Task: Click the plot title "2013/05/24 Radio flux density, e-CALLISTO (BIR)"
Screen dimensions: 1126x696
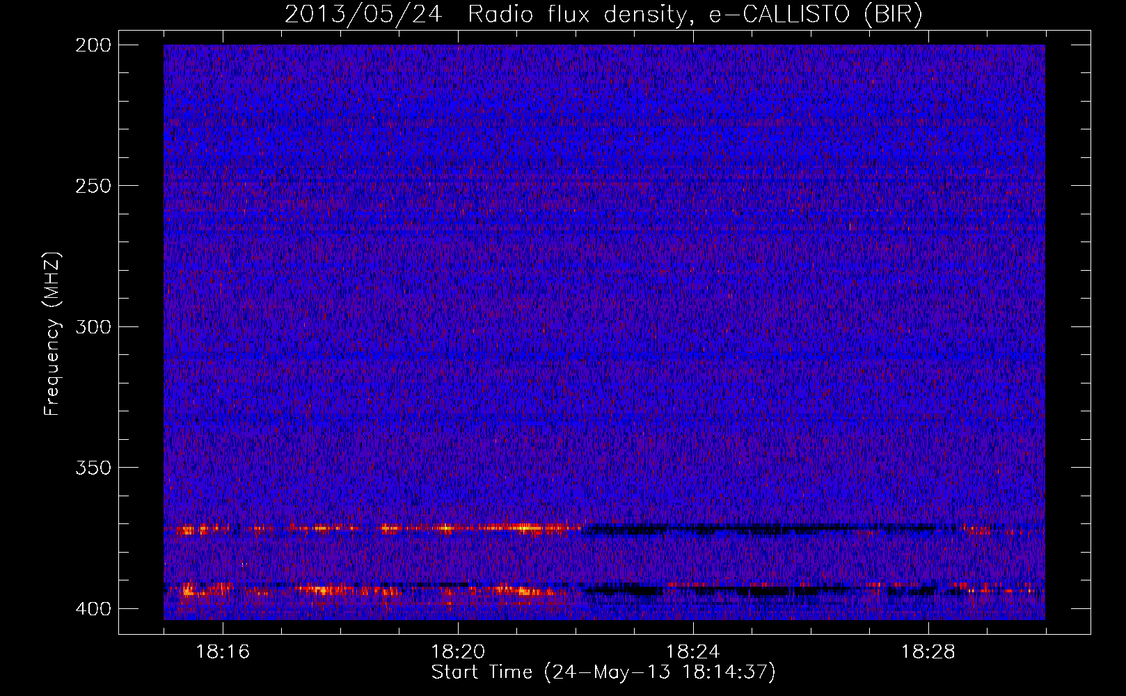Action: click(603, 15)
